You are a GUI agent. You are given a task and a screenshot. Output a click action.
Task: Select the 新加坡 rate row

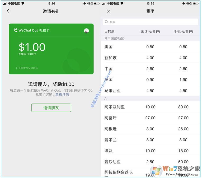150,58
